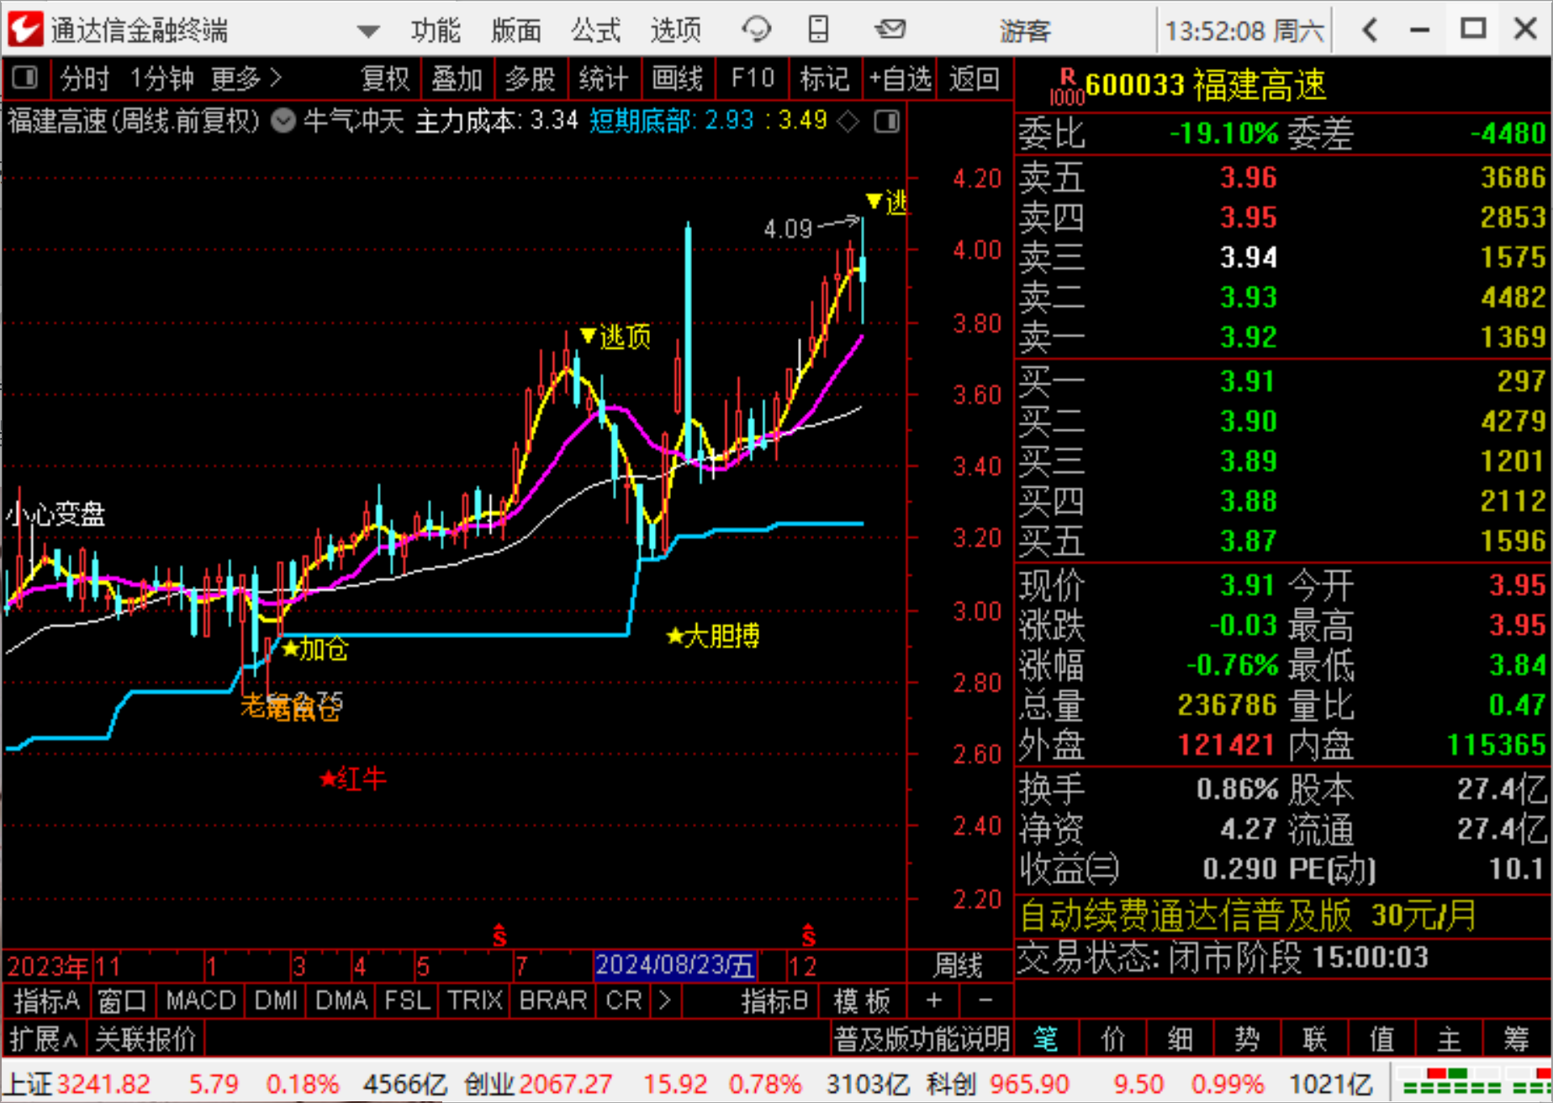1553x1103 pixels.
Task: Click the 自动续费通达信普及版 advertisement banner
Action: [1248, 916]
